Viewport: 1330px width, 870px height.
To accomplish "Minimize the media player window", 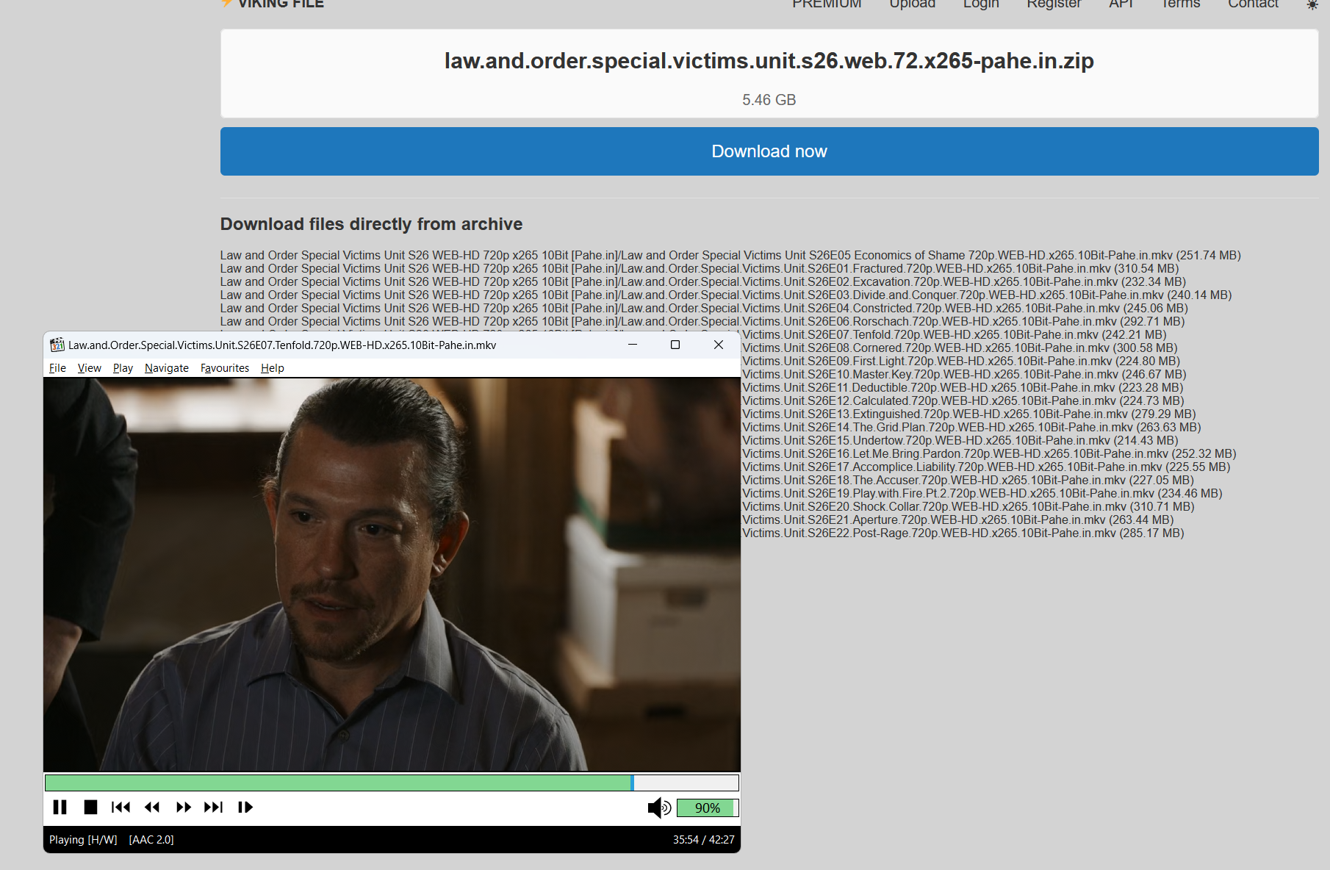I will tap(632, 345).
